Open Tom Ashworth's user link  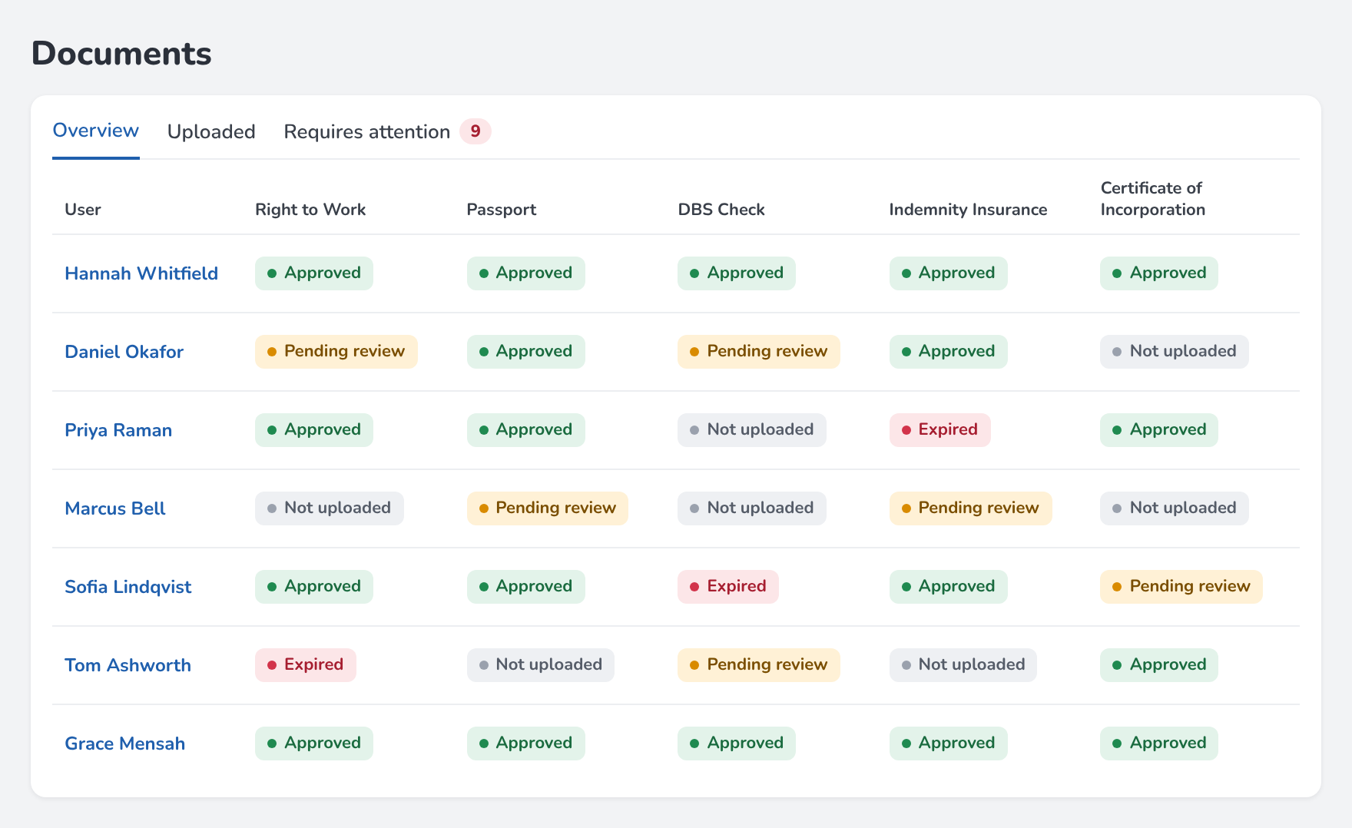coord(128,665)
